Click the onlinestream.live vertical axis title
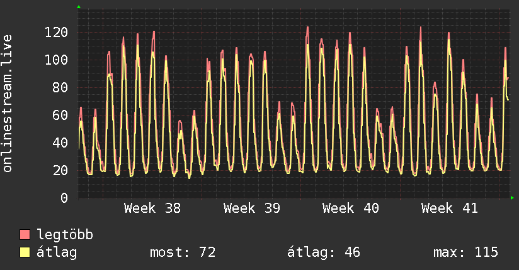519x270 pixels. pos(8,104)
